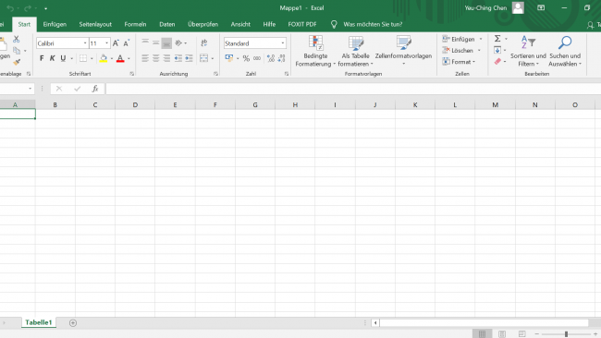Click the formula bar input
This screenshot has width=601, height=338.
point(352,89)
